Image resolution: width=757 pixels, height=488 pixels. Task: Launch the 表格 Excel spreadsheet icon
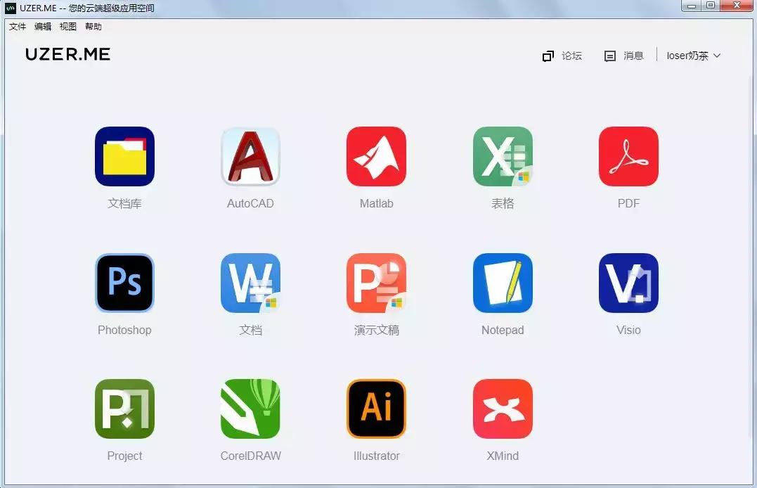503,157
